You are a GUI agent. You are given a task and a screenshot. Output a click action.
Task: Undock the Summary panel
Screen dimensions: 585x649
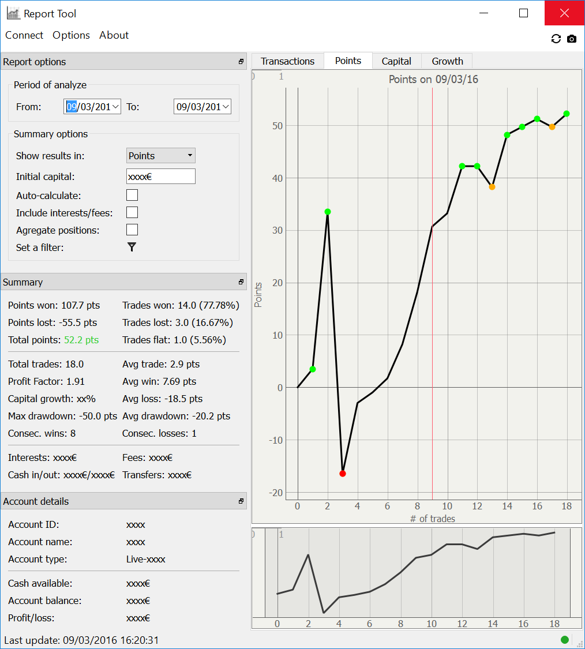[x=241, y=282]
